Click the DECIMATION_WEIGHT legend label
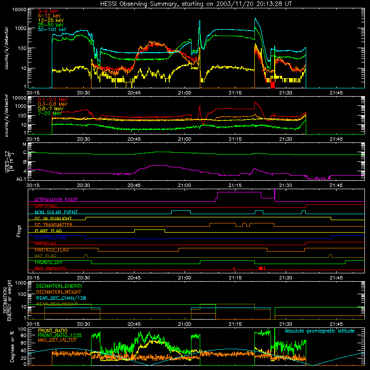Viewport: 370px width, 370px height. [59, 292]
